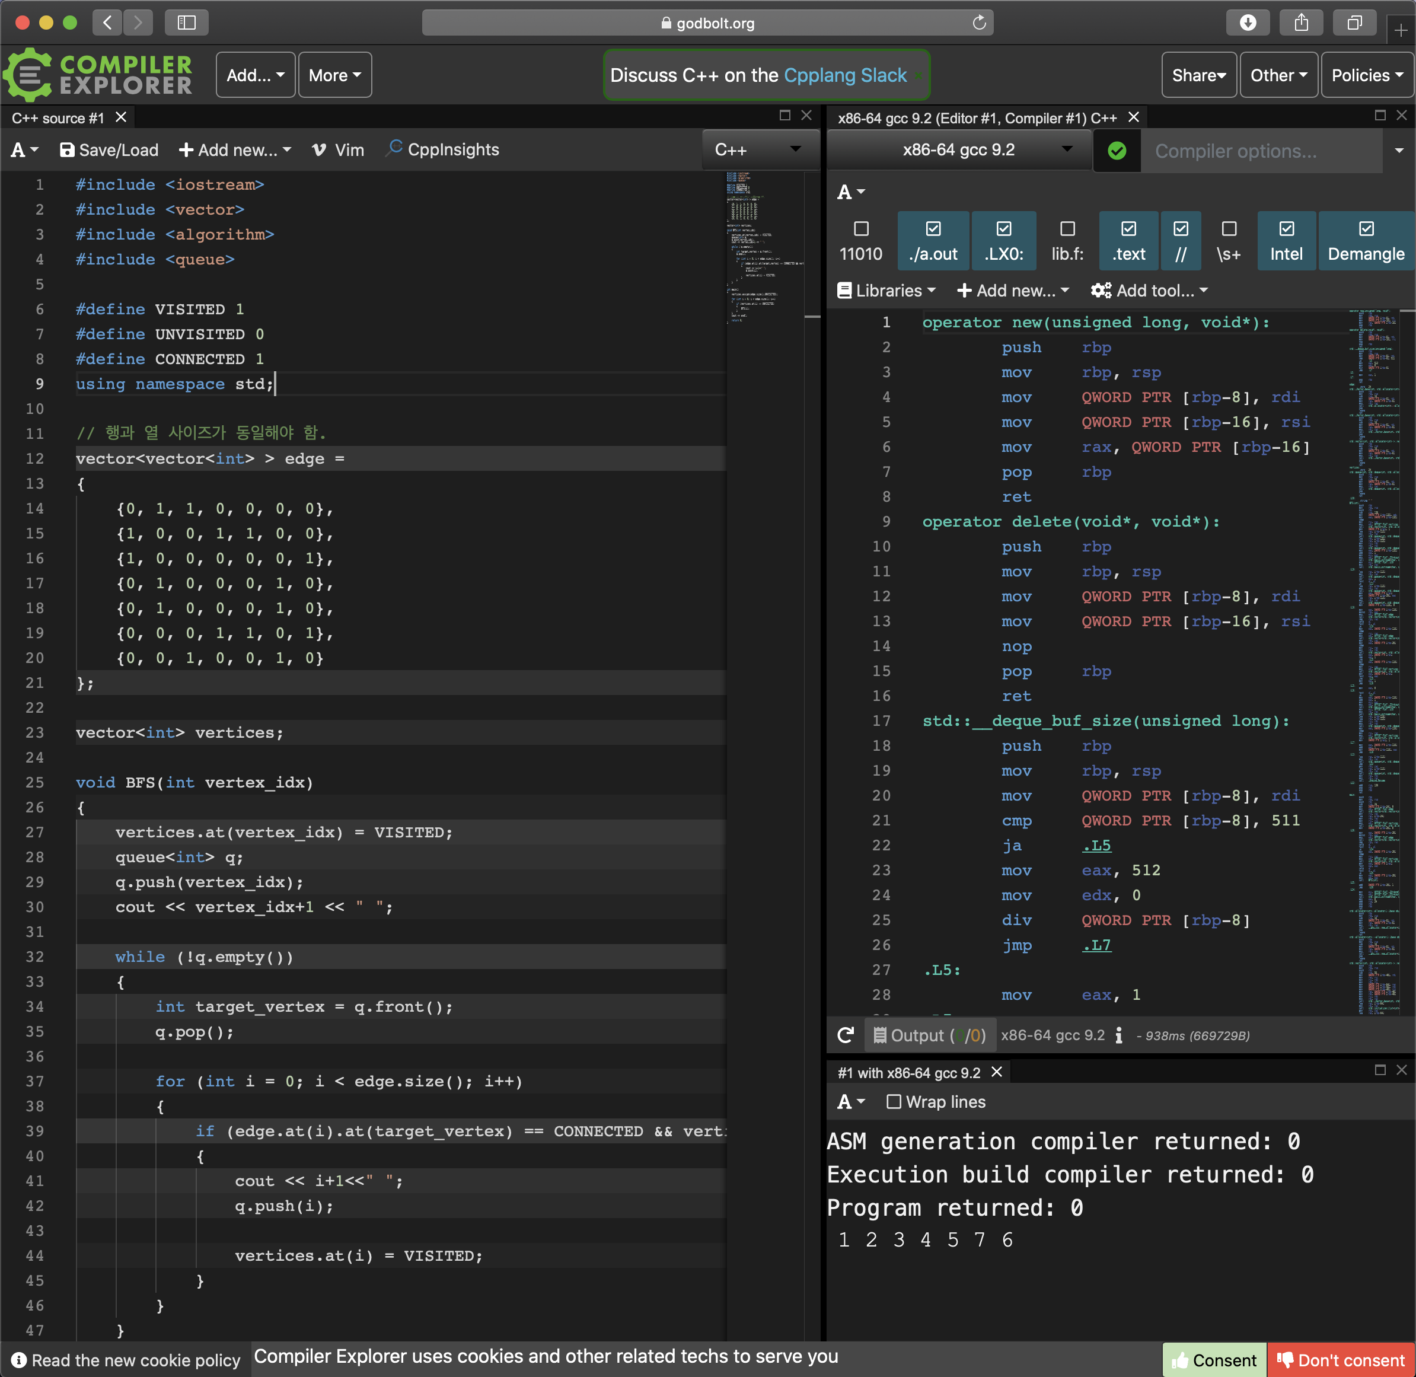Select the C++ source #1 tab
This screenshot has height=1377, width=1416.
(58, 118)
